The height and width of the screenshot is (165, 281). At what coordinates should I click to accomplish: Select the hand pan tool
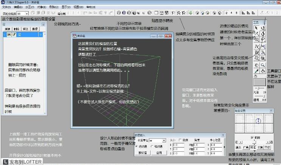coord(257,65)
